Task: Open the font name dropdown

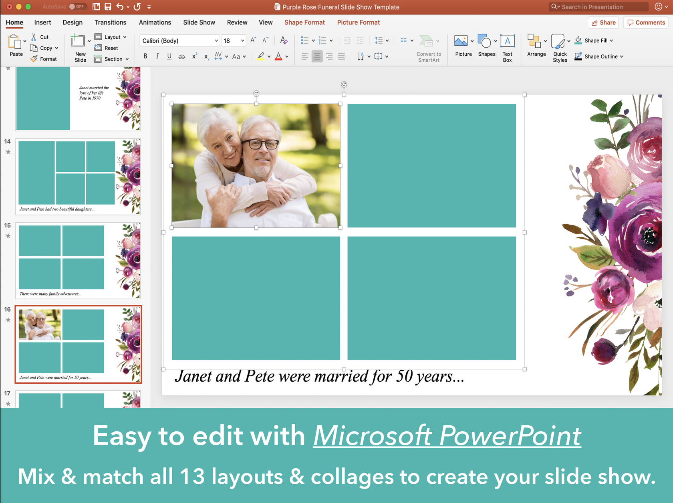Action: (x=216, y=40)
